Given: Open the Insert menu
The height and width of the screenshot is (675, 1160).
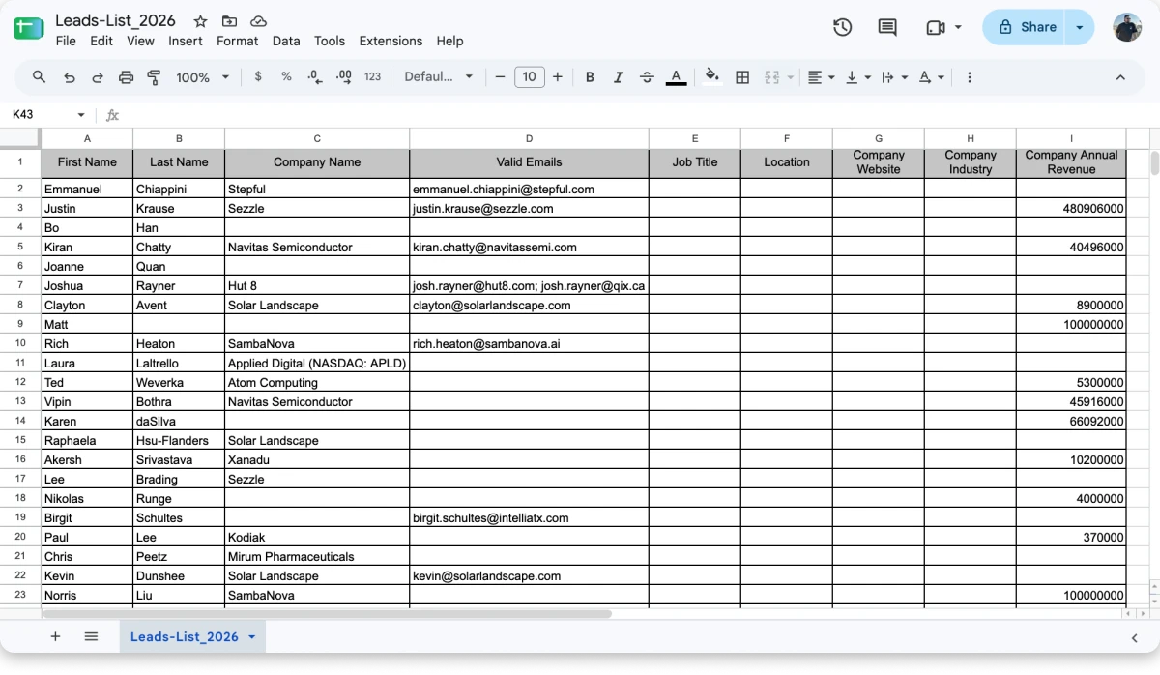Looking at the screenshot, I should click(186, 41).
